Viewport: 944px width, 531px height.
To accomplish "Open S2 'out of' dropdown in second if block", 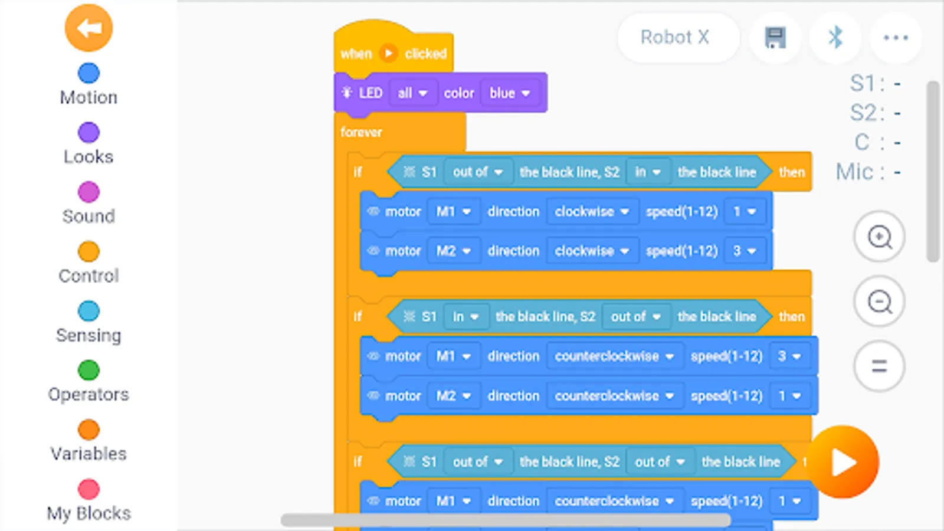I will point(635,317).
